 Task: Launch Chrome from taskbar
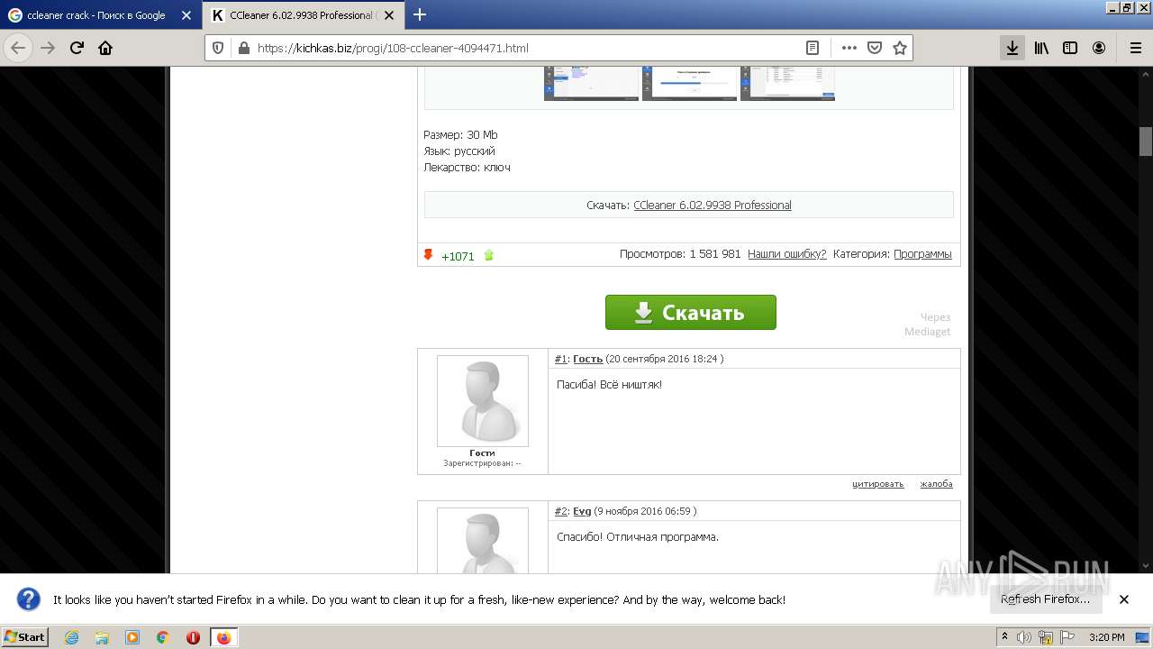163,637
